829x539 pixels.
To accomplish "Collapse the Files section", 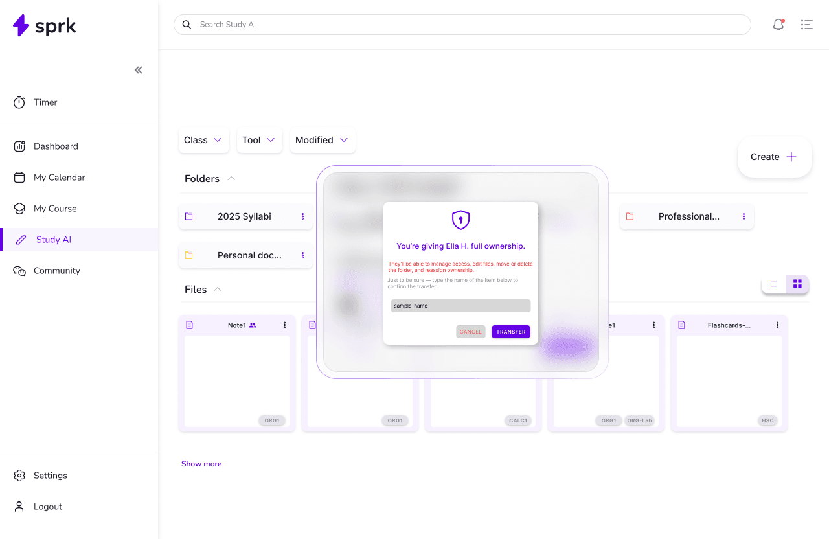I will click(x=218, y=289).
